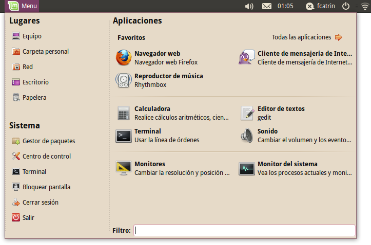
Task: Click the Bloquear pantalla lock icon
Action: click(x=16, y=187)
